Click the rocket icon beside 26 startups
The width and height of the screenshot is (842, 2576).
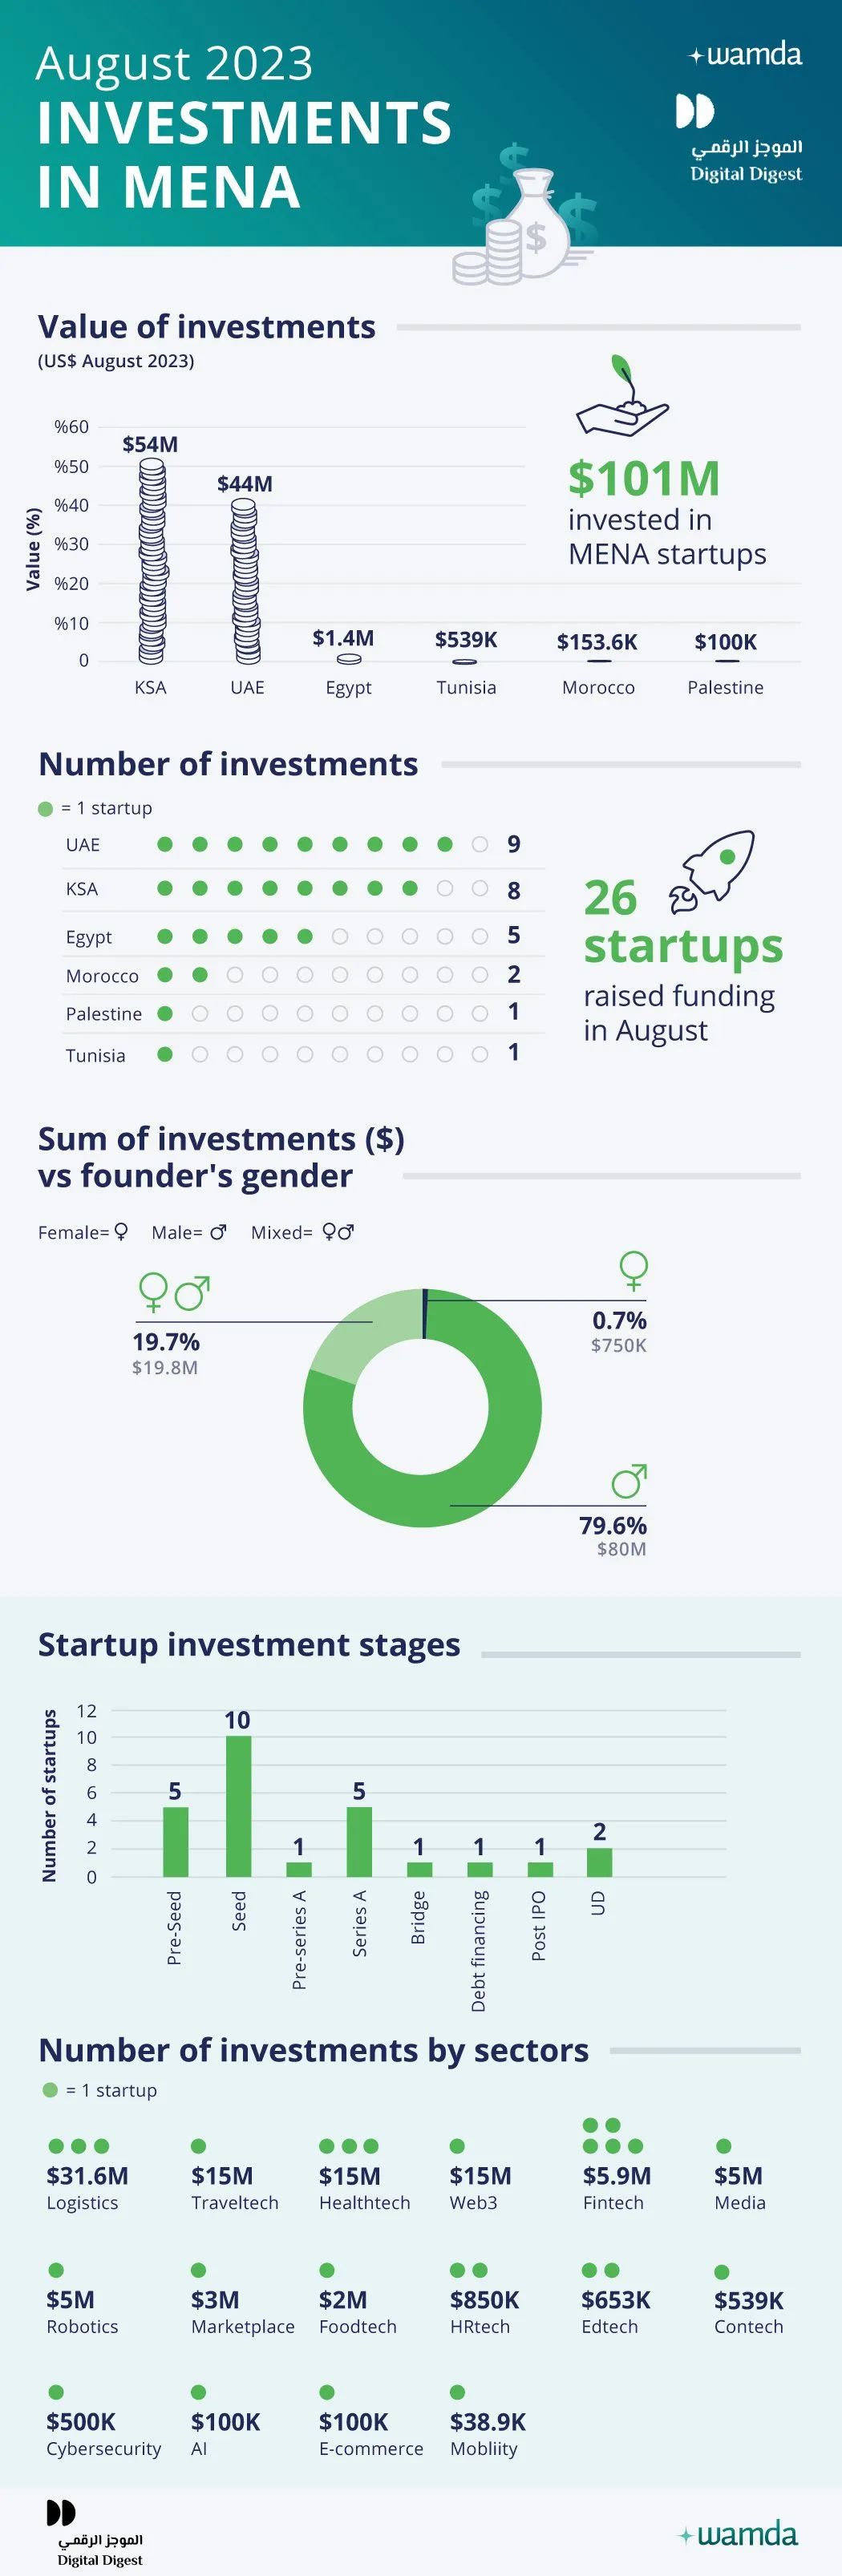point(714,868)
